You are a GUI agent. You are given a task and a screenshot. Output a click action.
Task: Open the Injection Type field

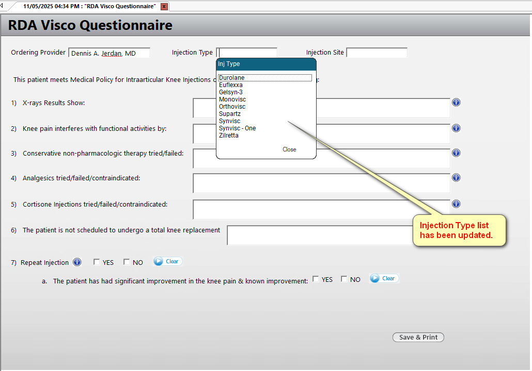(x=247, y=53)
